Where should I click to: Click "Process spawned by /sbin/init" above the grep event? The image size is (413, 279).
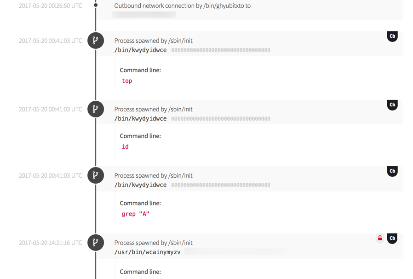tap(153, 175)
